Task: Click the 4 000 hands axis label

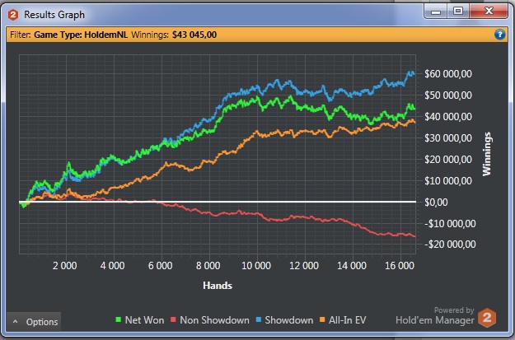Action: 112,266
